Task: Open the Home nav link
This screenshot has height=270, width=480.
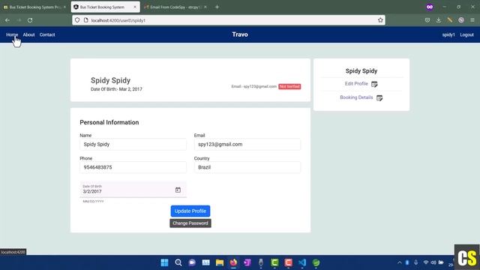Action: click(12, 34)
